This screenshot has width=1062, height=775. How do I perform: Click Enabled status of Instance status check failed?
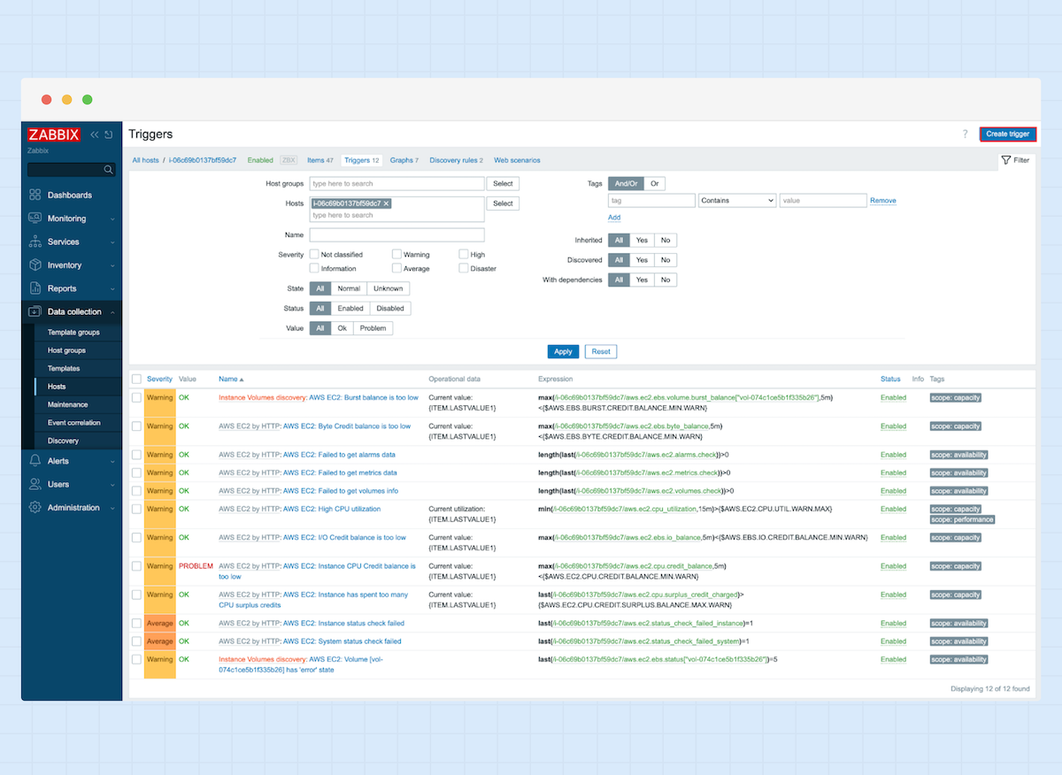(x=893, y=624)
